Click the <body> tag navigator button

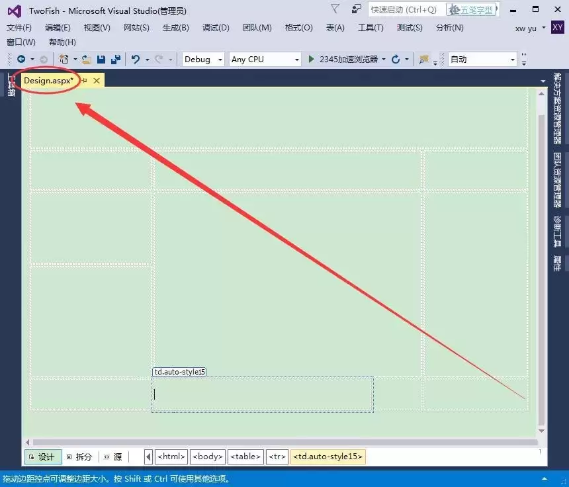[207, 457]
